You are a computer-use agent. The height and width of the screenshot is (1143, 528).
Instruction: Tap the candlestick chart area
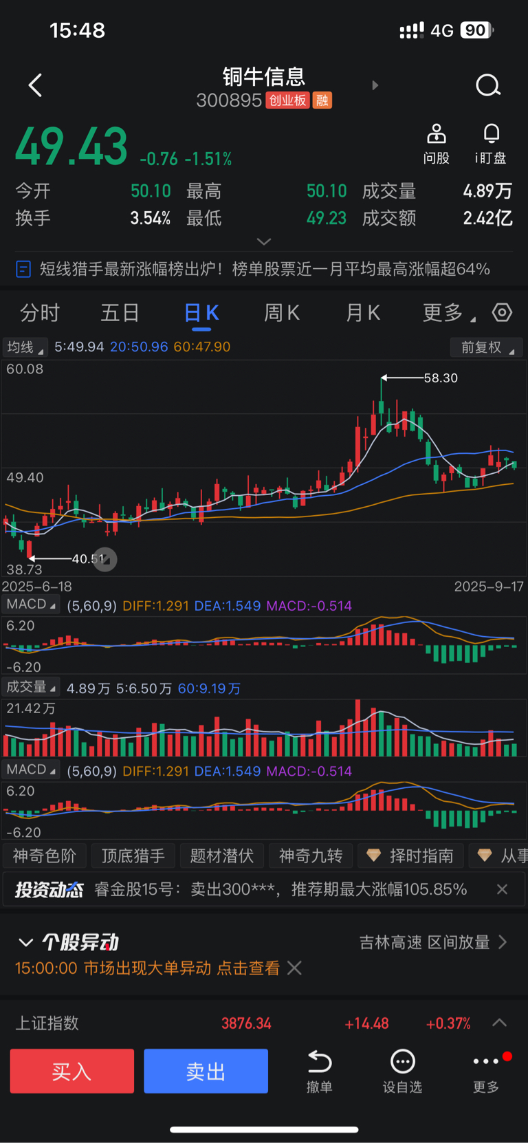[x=264, y=468]
